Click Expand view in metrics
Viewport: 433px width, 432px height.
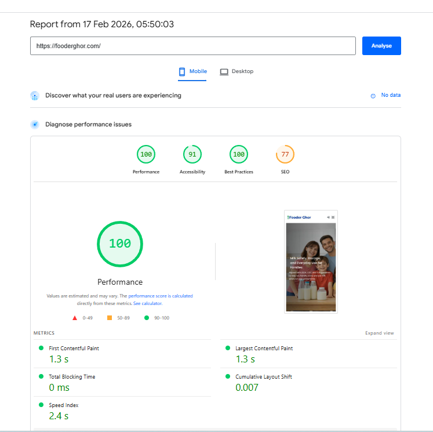[x=380, y=333]
